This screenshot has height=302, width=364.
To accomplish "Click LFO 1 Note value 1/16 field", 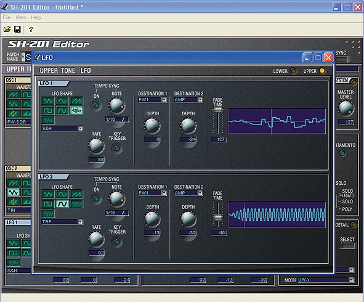I will [117, 119].
